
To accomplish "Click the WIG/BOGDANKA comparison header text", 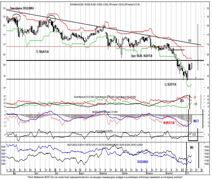I will pos(105,145).
